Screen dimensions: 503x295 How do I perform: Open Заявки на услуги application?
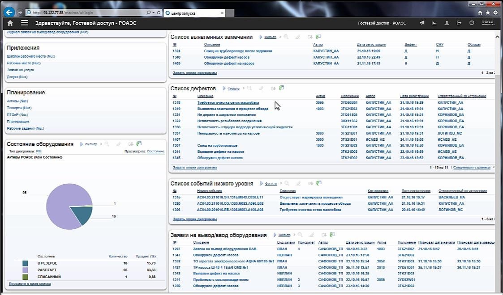point(21,70)
